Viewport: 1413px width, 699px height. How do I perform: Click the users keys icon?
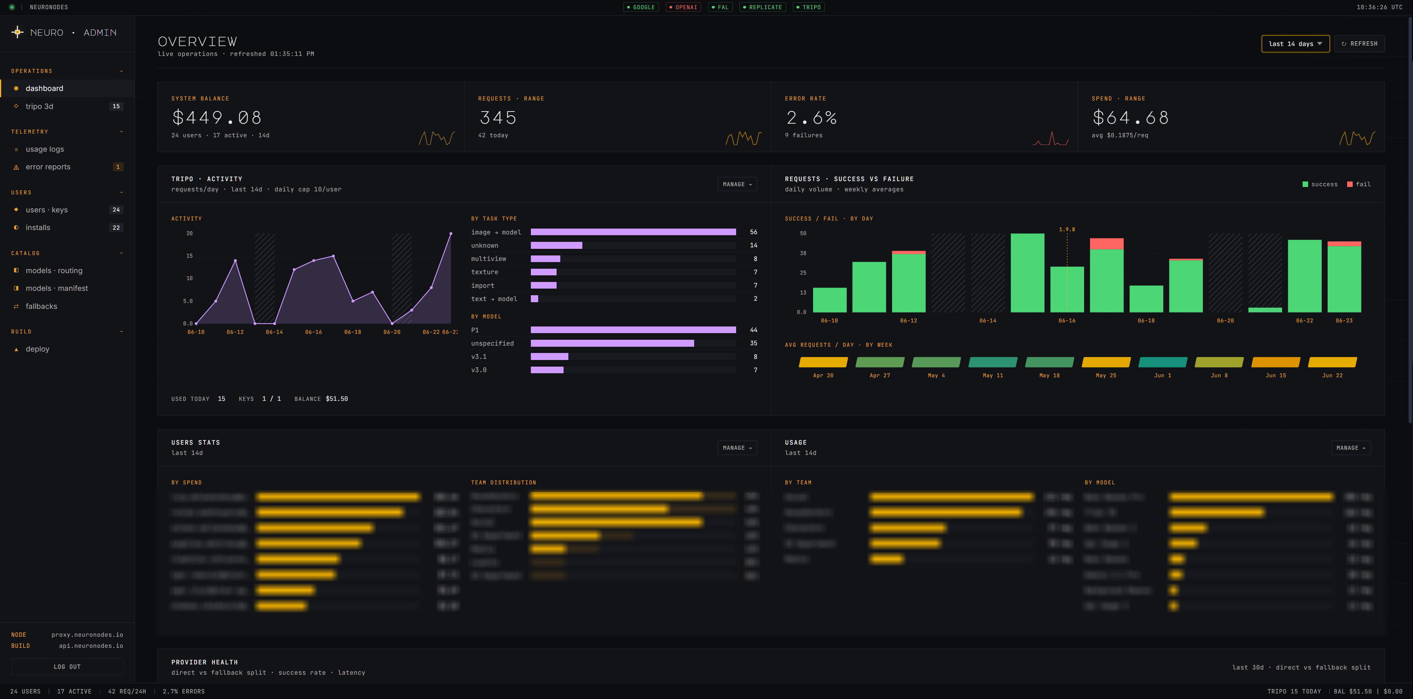coord(16,209)
